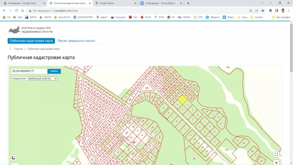Image resolution: width=293 pixels, height=165 pixels.
Task: Click the address bar URL roscadastr.com/map
Action: coord(66,11)
